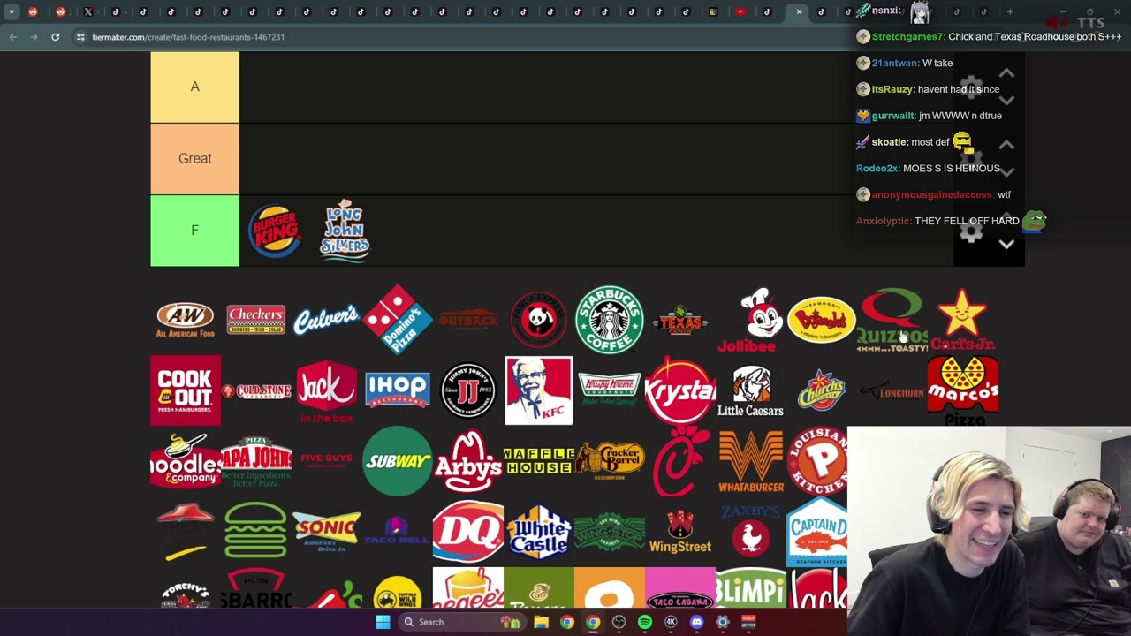Image resolution: width=1131 pixels, height=636 pixels.
Task: Pick the IHOP logo
Action: click(398, 390)
